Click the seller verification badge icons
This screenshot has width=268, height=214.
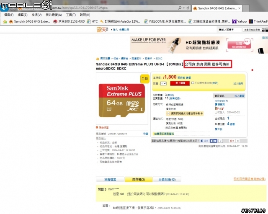[219, 108]
